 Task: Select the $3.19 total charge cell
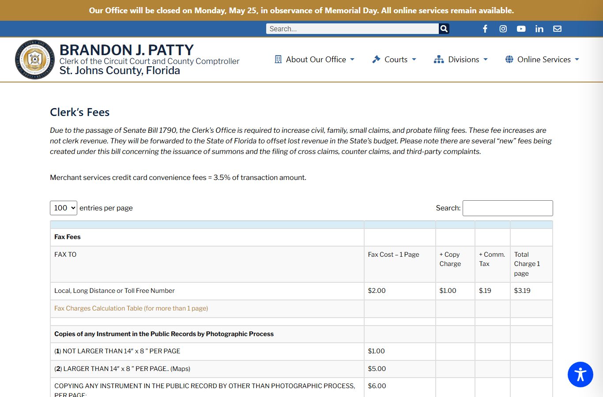pos(531,291)
